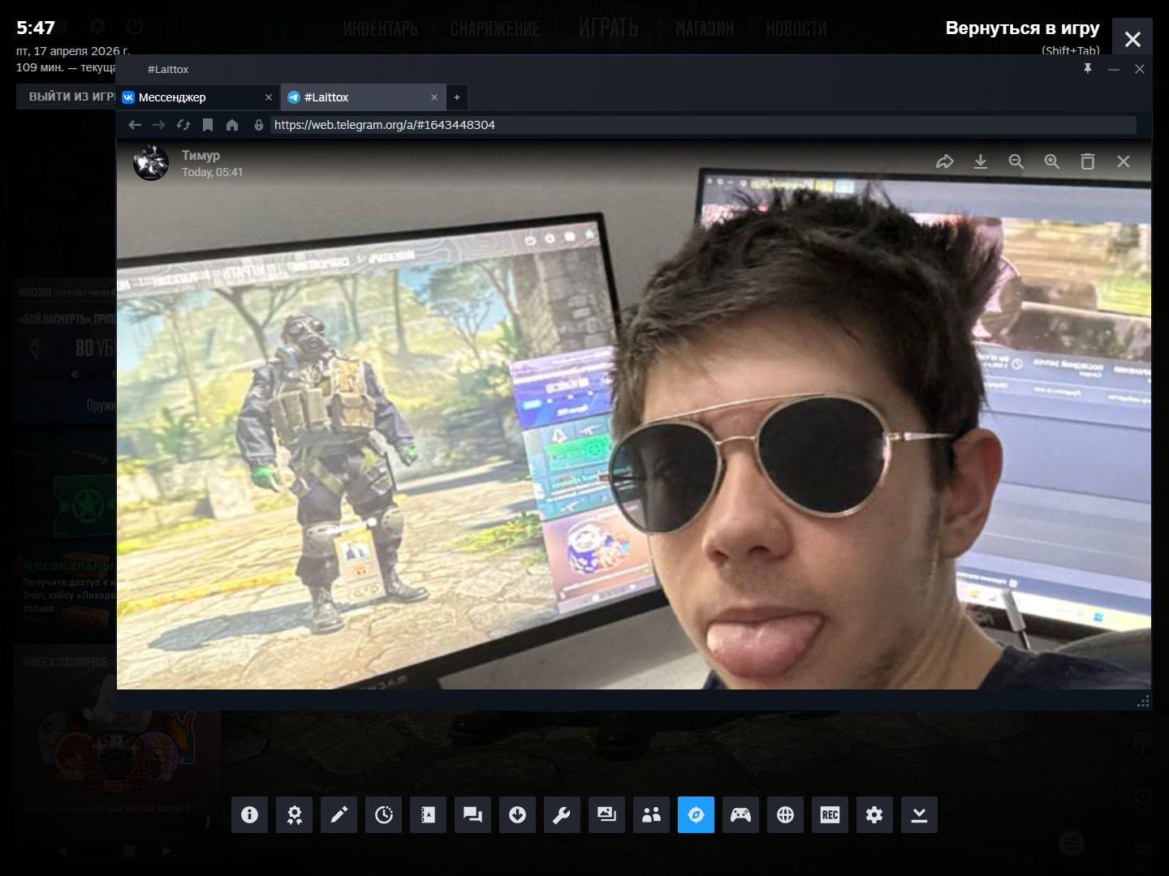The height and width of the screenshot is (876, 1169).
Task: Close the Steam overlay with the X
Action: point(1132,38)
